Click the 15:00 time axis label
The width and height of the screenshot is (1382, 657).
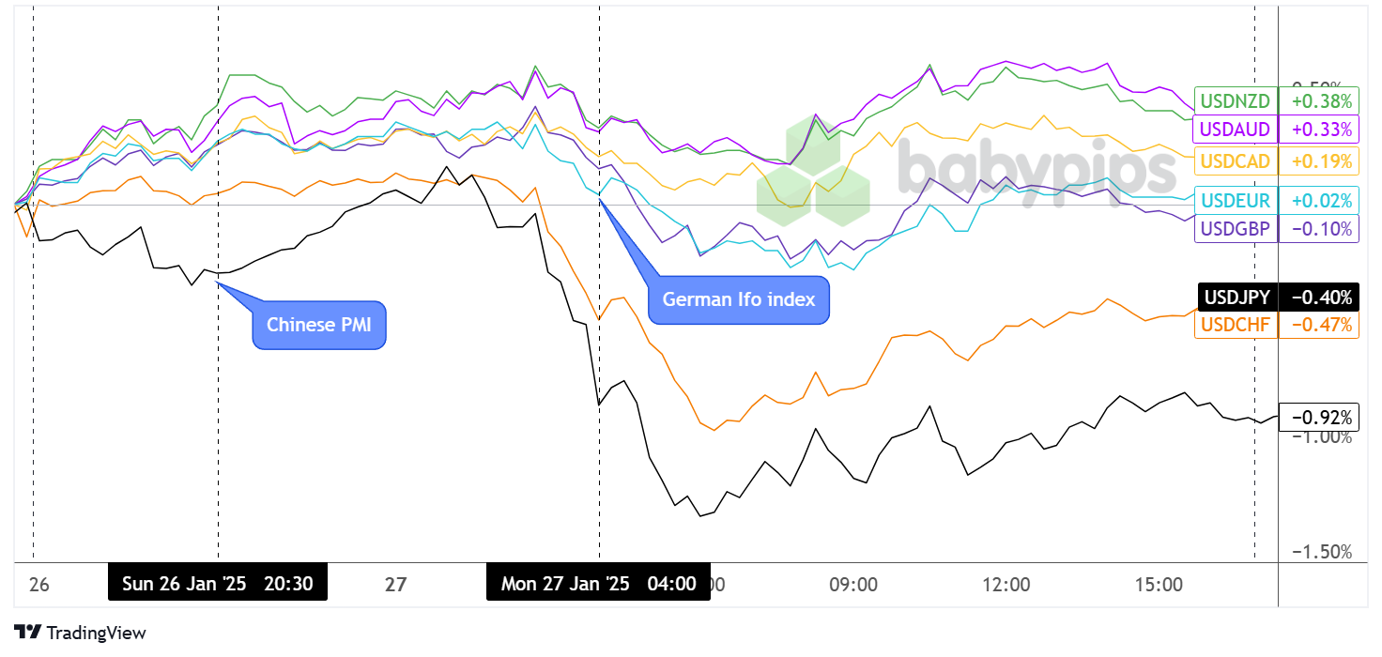coord(1159,585)
